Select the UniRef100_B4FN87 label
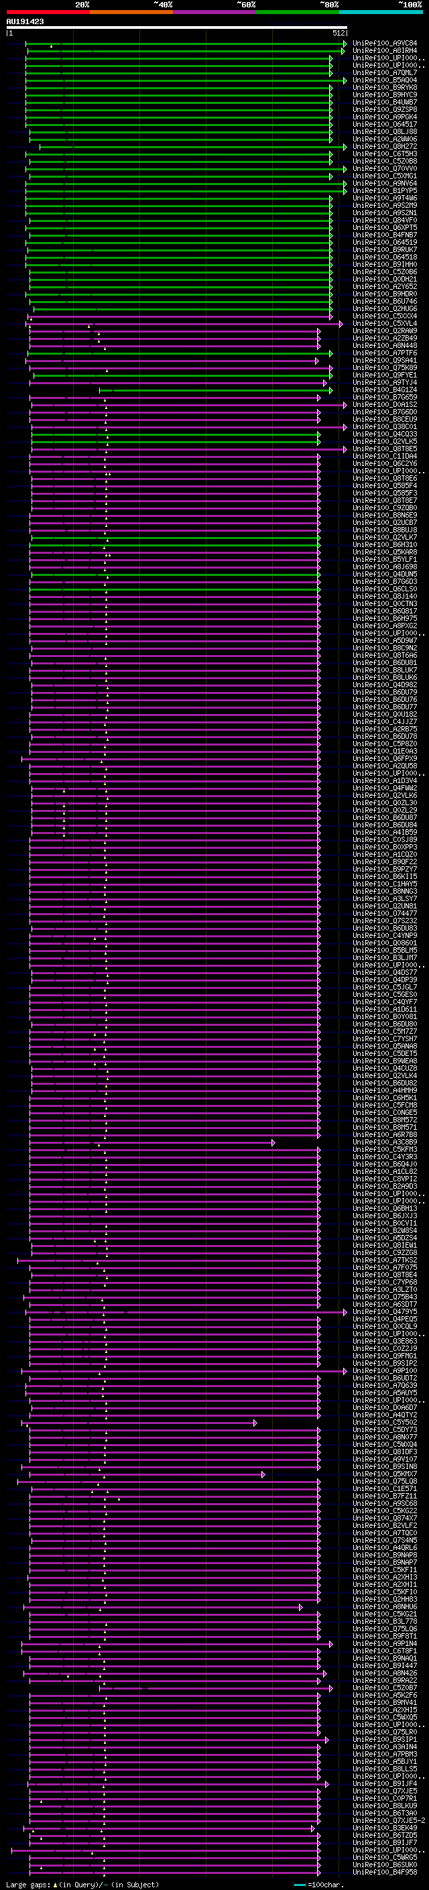The image size is (429, 1890). coord(385,235)
